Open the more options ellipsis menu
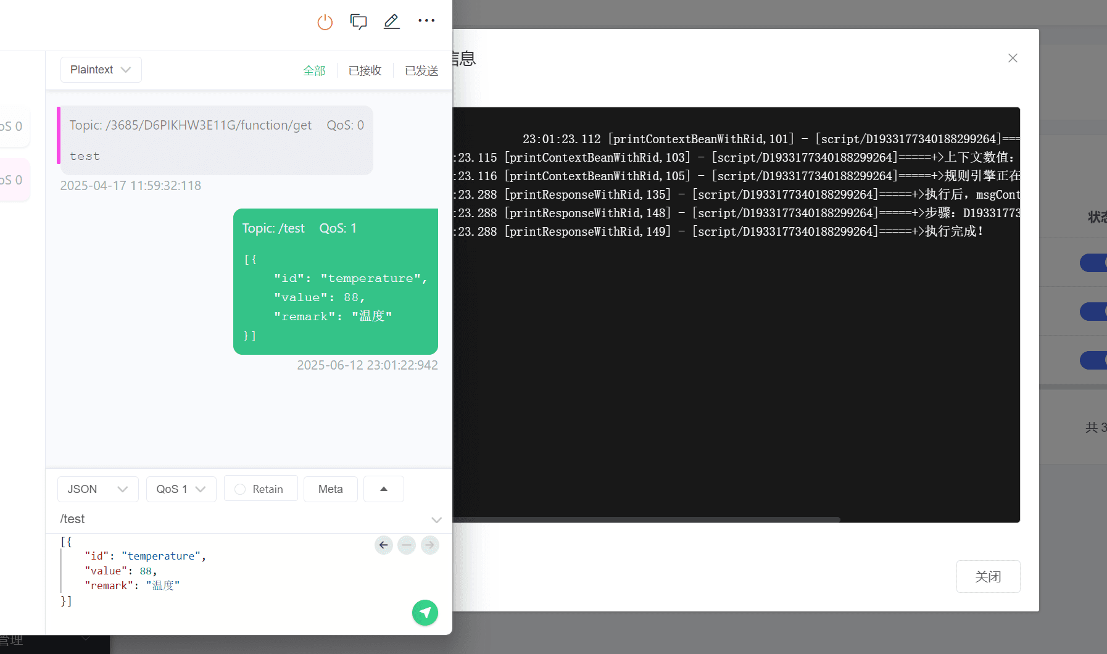This screenshot has width=1107, height=654. [426, 21]
